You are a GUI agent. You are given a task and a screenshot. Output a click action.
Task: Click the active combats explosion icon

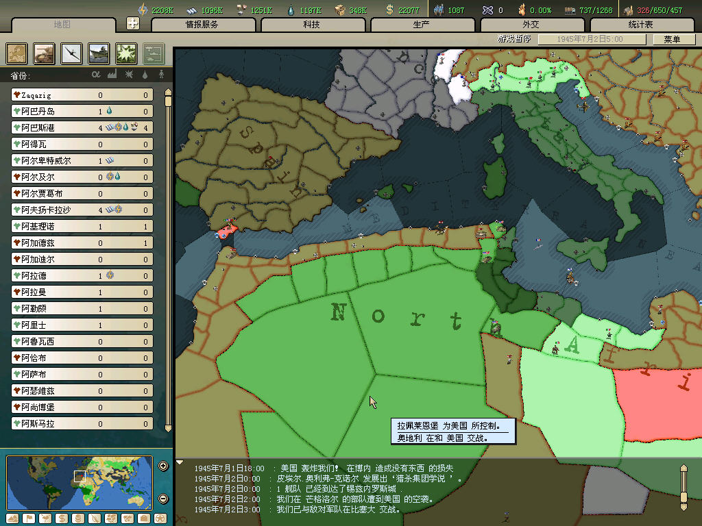click(127, 53)
